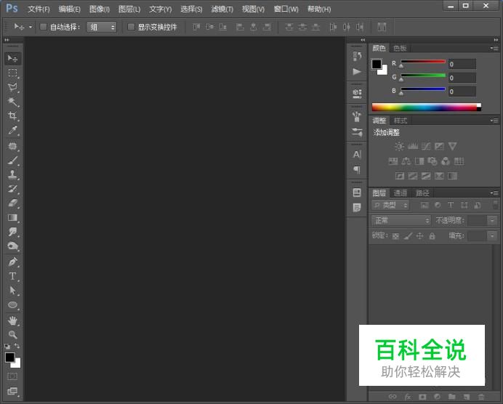Click the R value input field

coord(462,64)
